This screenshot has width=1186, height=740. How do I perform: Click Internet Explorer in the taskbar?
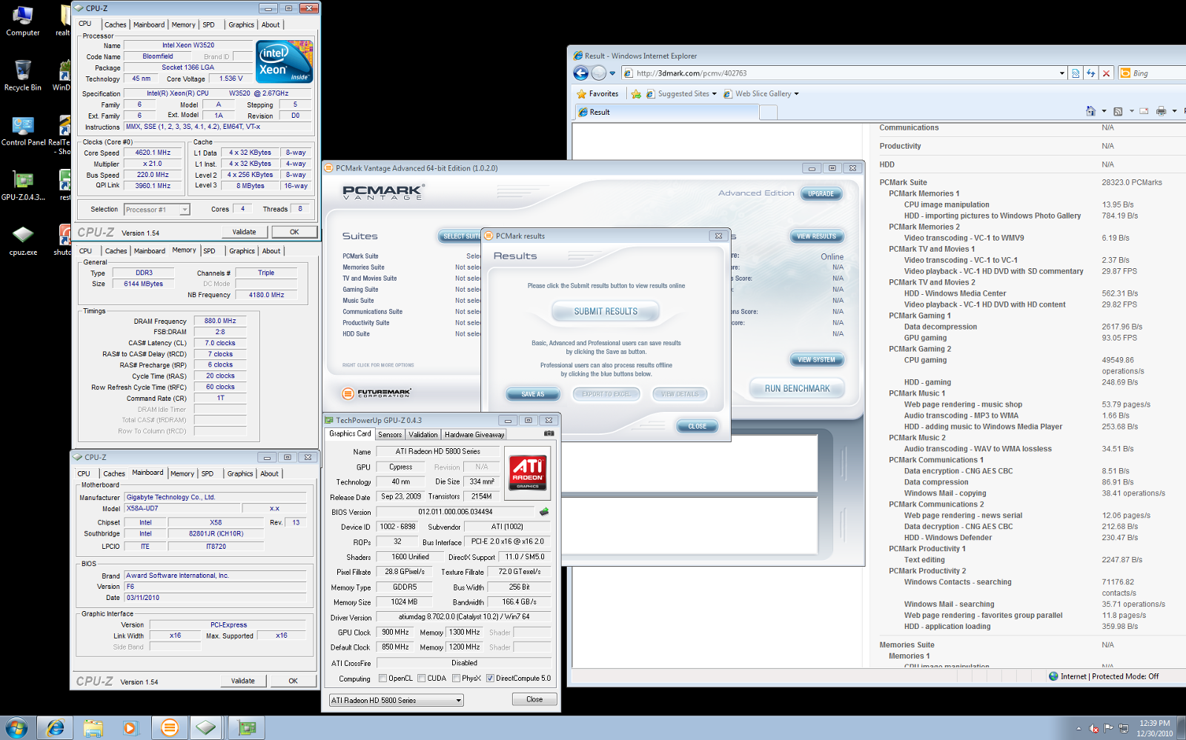pos(55,727)
